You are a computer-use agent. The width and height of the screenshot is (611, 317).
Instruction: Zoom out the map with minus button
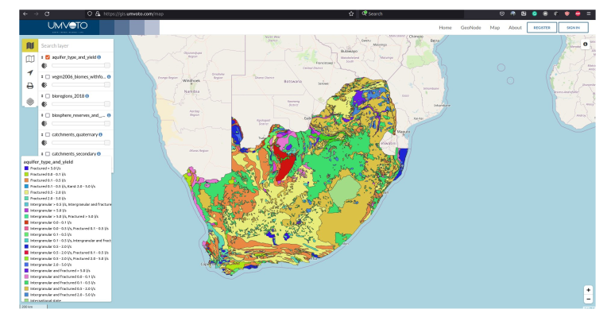588,299
